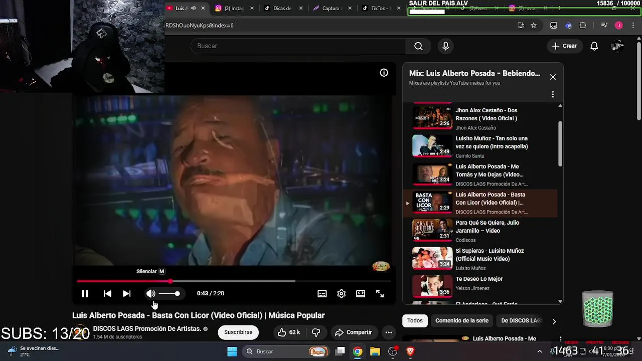The height and width of the screenshot is (361, 642).
Task: Open DISCOS LAGS Promoción De Artistas channel
Action: click(147, 329)
